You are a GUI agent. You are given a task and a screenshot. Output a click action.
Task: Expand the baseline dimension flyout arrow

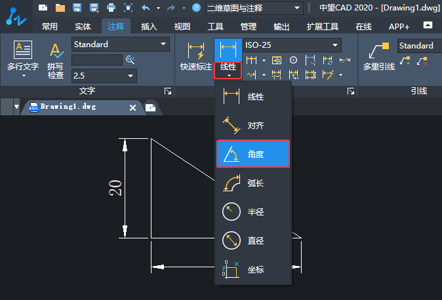point(264,60)
